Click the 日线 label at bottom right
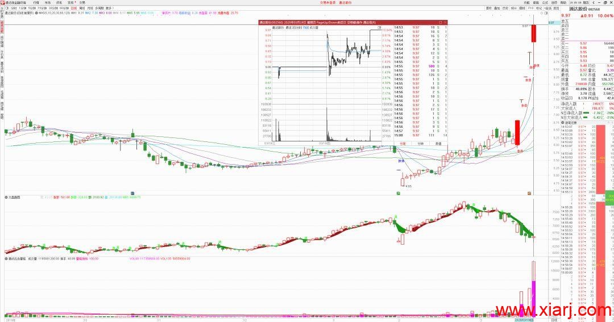Screen dimensions: 614x322 point(554,320)
